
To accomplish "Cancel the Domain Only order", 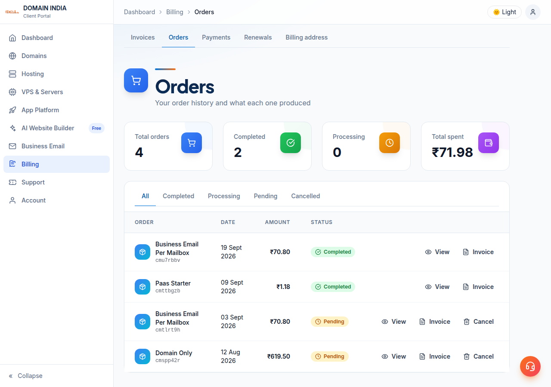I will tap(478, 356).
